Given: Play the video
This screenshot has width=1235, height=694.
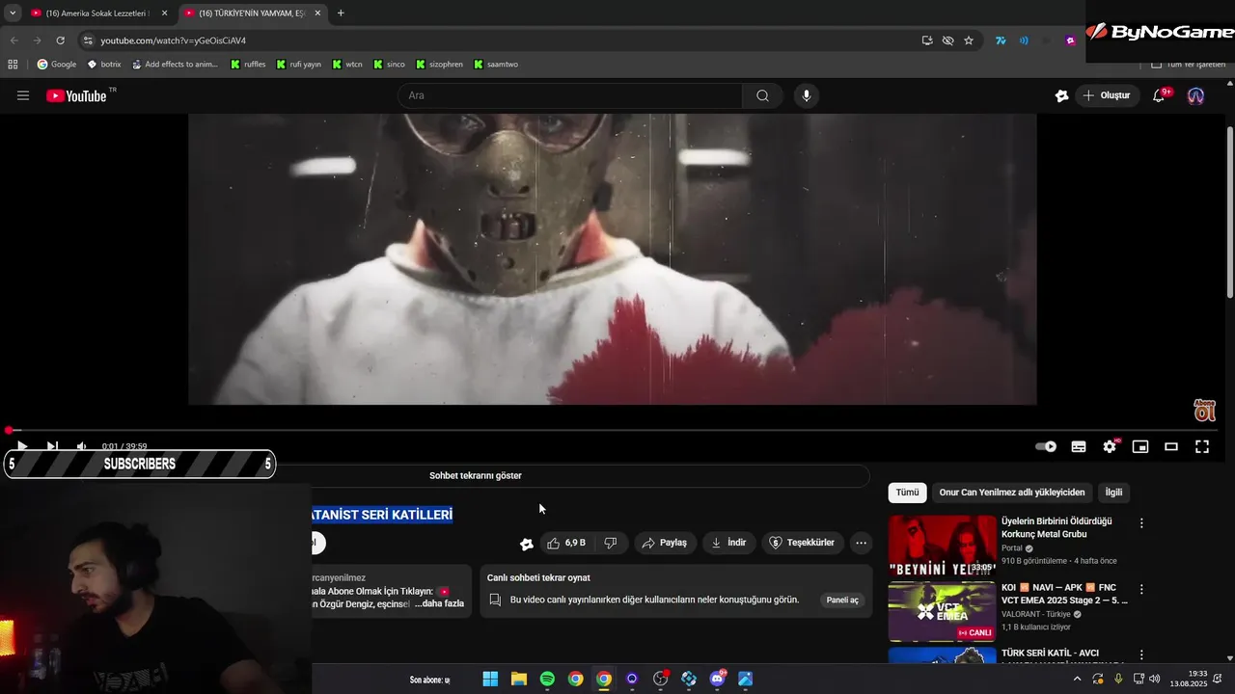Looking at the screenshot, I should pos(22,446).
